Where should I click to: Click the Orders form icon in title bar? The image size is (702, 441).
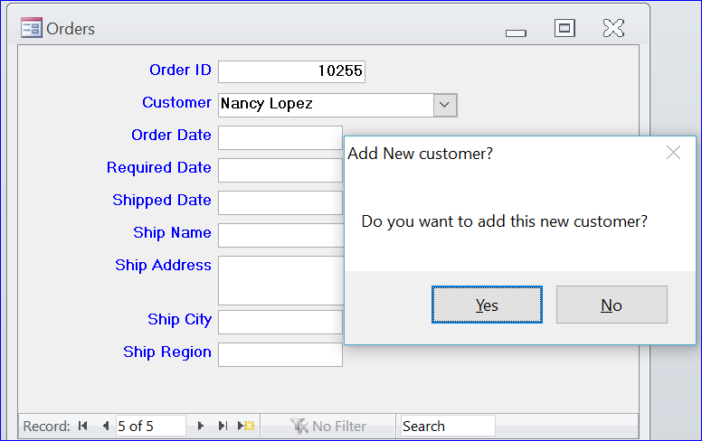coord(32,28)
